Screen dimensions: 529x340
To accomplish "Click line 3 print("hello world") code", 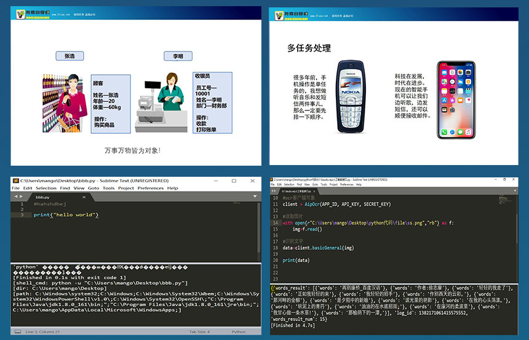I will coord(66,215).
